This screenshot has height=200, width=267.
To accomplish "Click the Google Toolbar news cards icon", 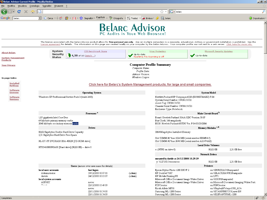I will tap(61, 18).
